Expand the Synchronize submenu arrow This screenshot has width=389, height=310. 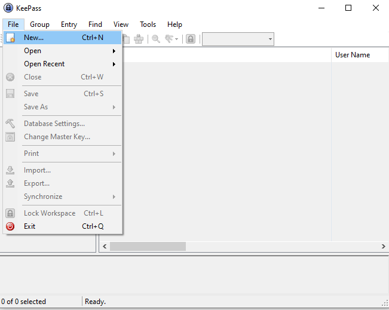point(114,197)
